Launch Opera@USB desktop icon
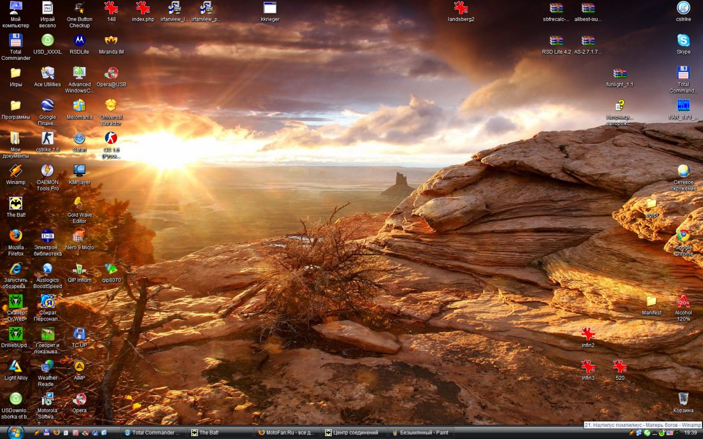This screenshot has height=439, width=703. (x=111, y=77)
